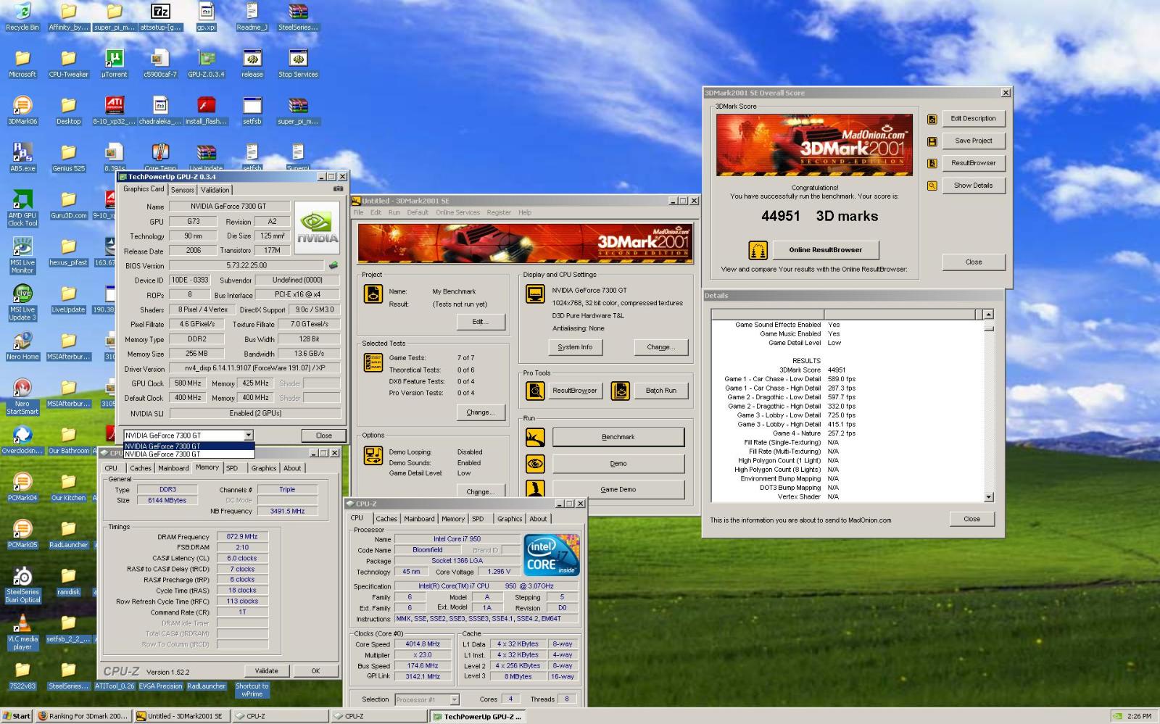Open the GPU-Z.0.3.4 desktop icon
This screenshot has height=724, width=1160.
pyautogui.click(x=206, y=64)
